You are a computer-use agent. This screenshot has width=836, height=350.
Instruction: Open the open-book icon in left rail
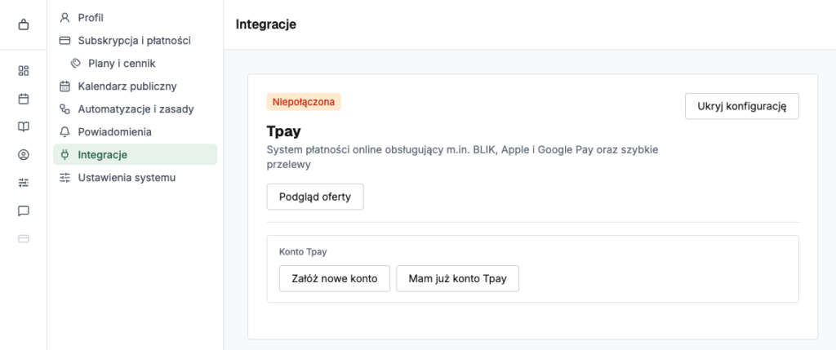coord(24,126)
